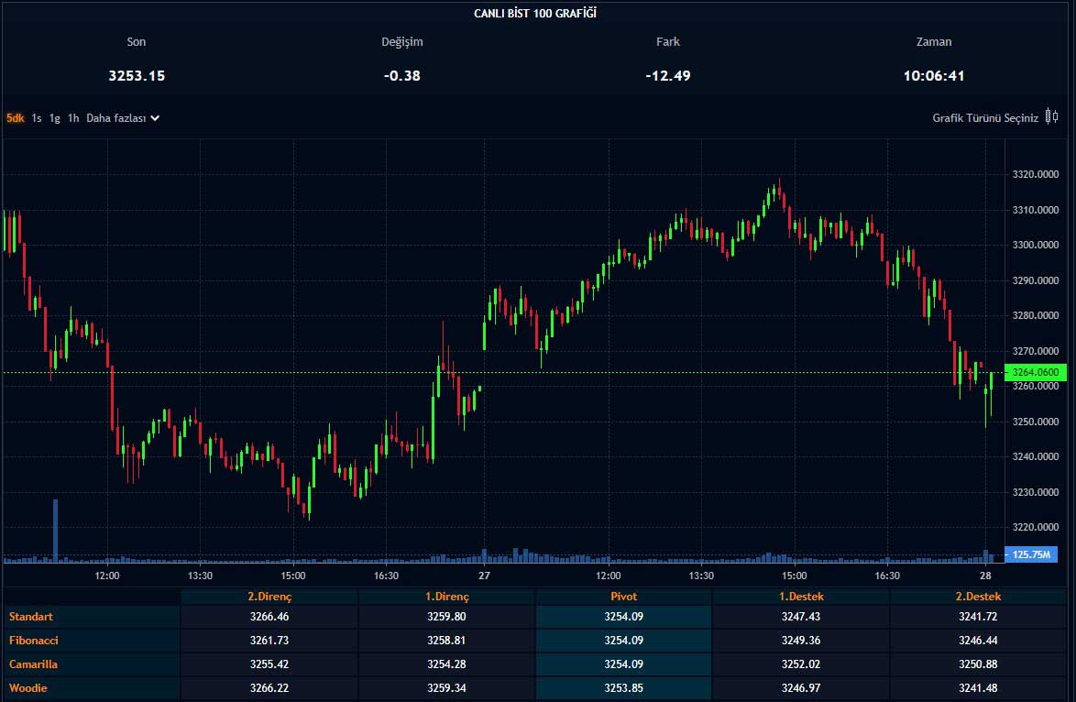The image size is (1076, 702).
Task: Select the 1.Direnç column header
Action: tap(446, 597)
